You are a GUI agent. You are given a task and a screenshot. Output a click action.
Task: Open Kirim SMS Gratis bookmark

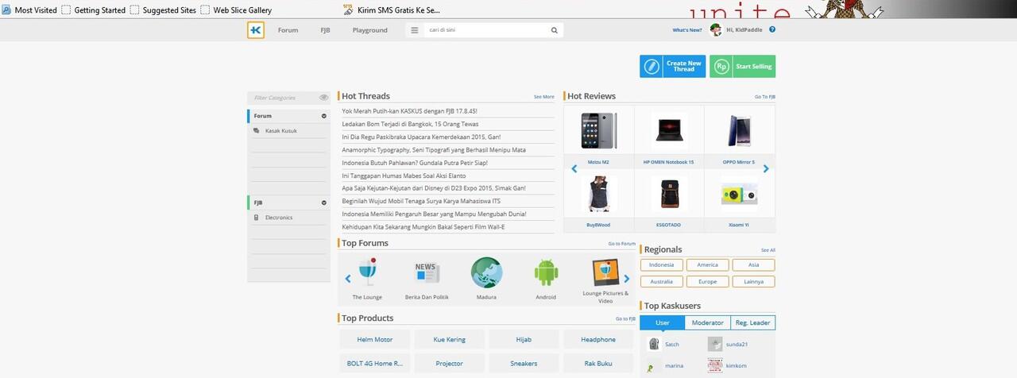(x=392, y=10)
